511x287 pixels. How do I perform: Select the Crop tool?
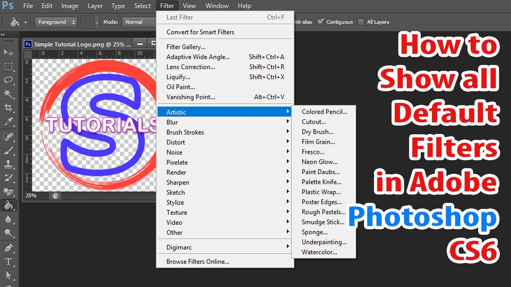coord(8,108)
